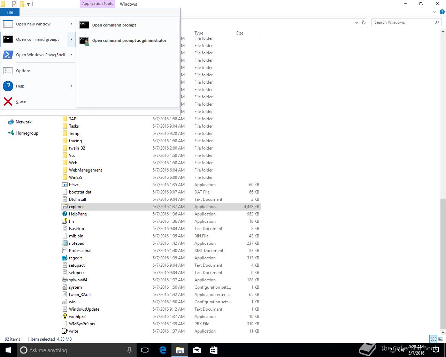Select the winhlp32 application icon
The height and width of the screenshot is (357, 446).
65,317
